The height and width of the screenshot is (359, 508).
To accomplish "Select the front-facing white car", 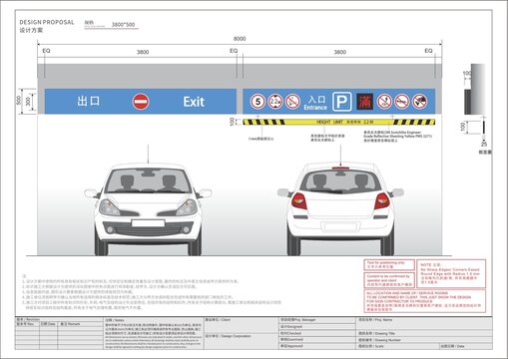I will (148, 208).
